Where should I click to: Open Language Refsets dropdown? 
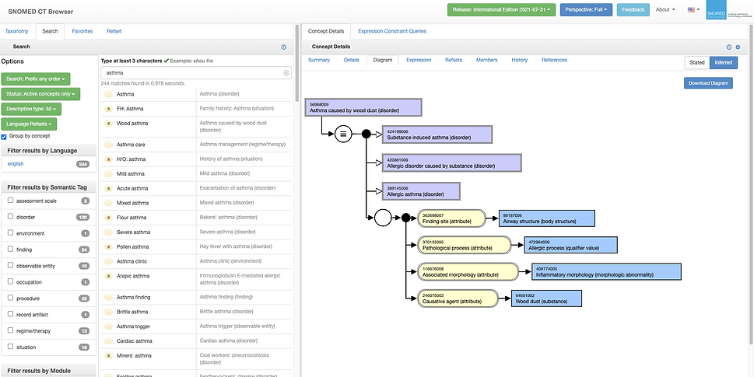pyautogui.click(x=29, y=124)
